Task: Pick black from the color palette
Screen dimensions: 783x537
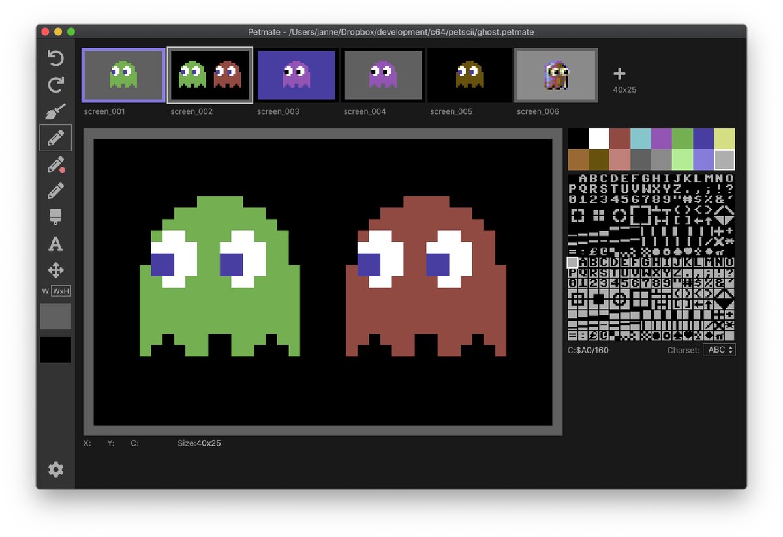Action: (x=578, y=139)
